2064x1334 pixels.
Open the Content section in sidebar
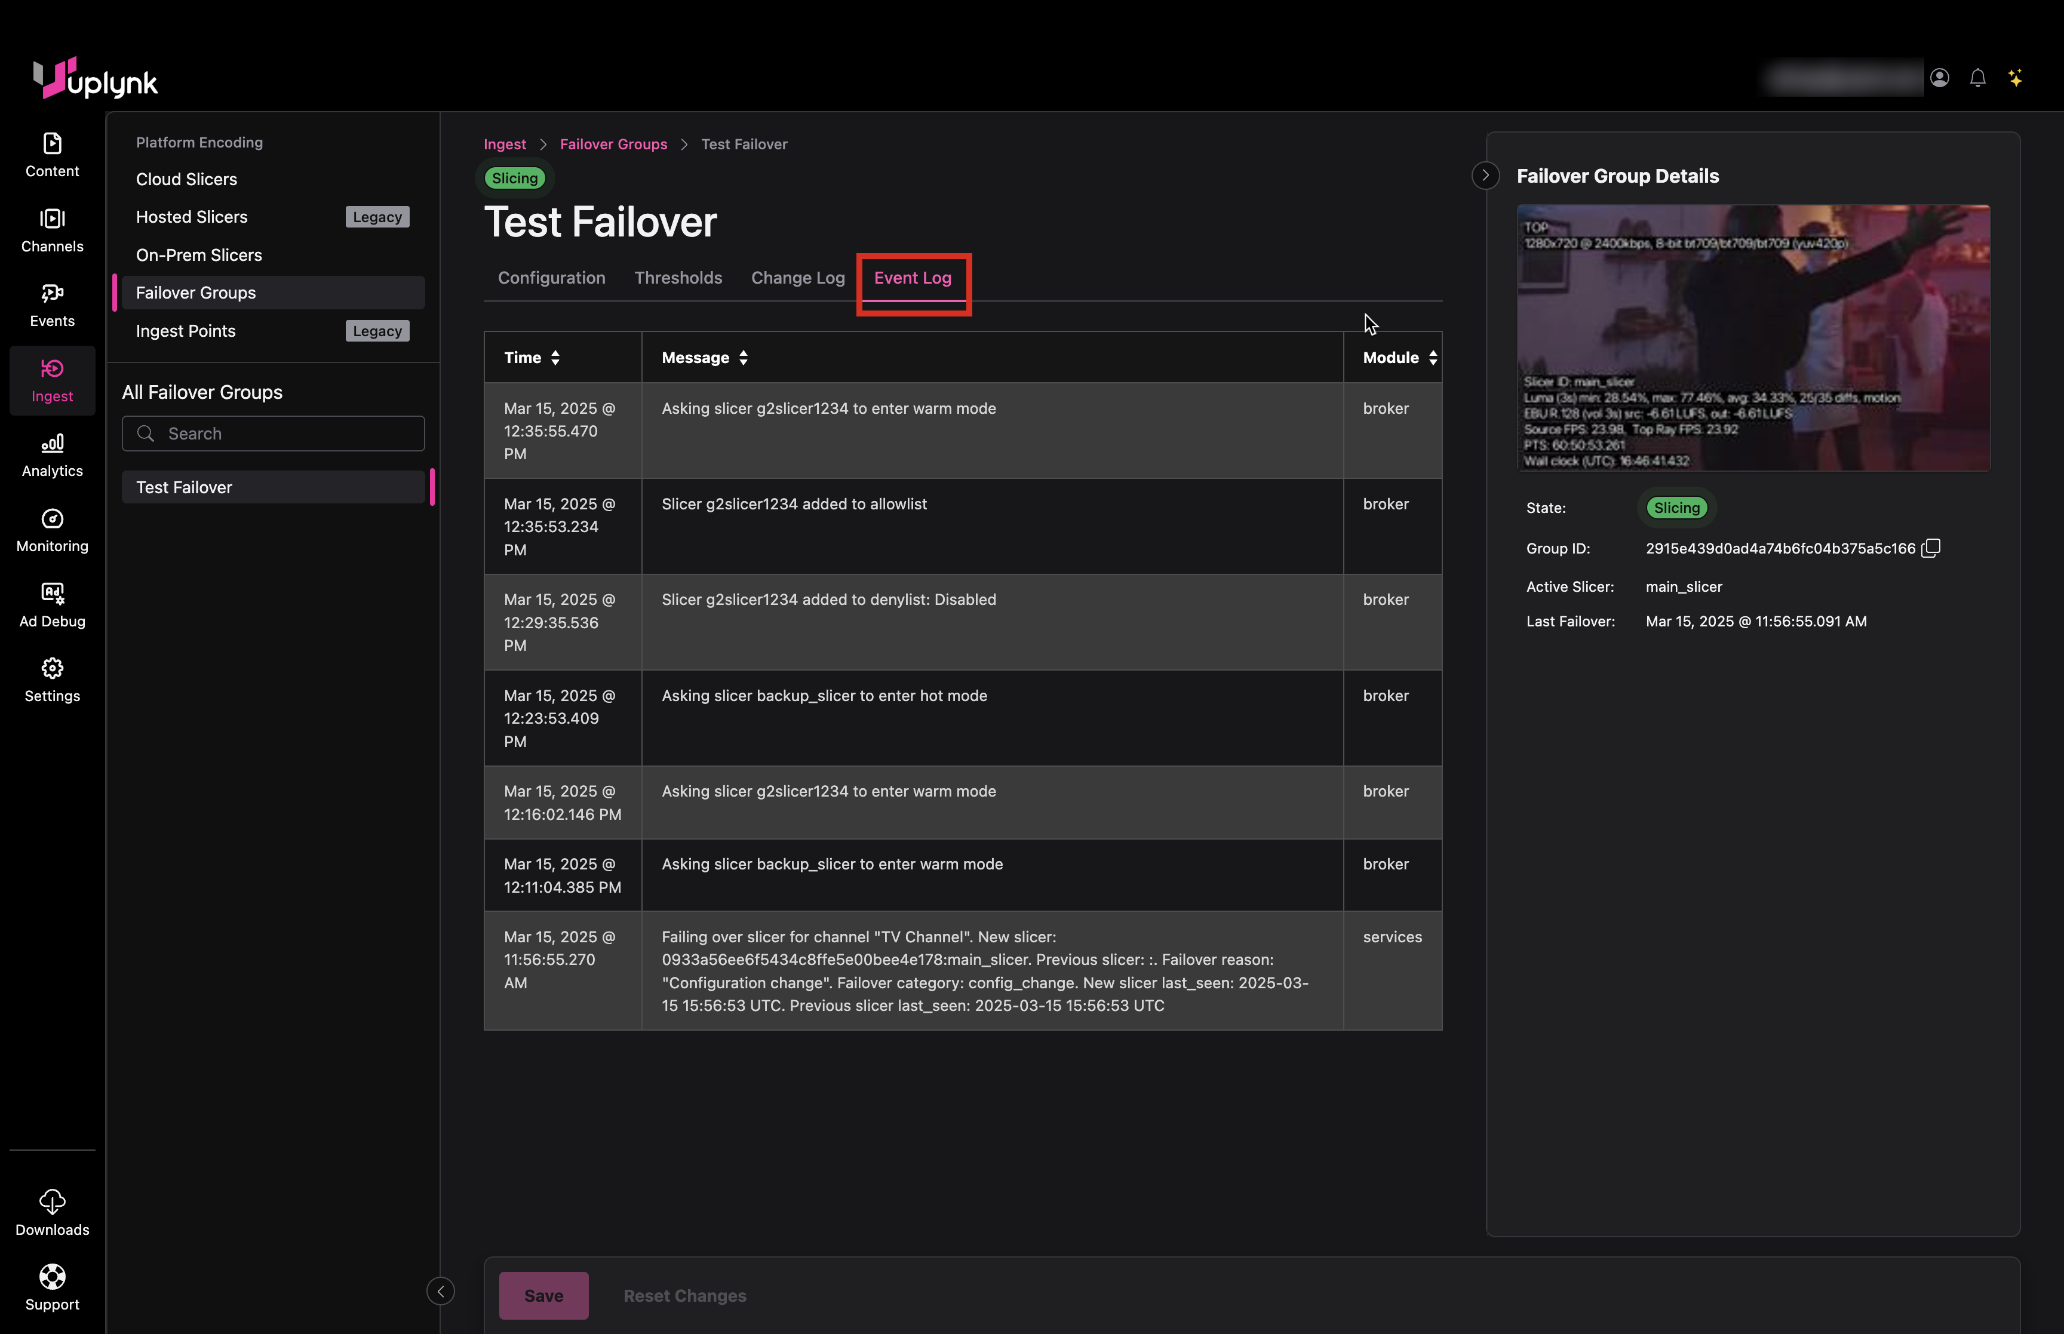tap(52, 155)
